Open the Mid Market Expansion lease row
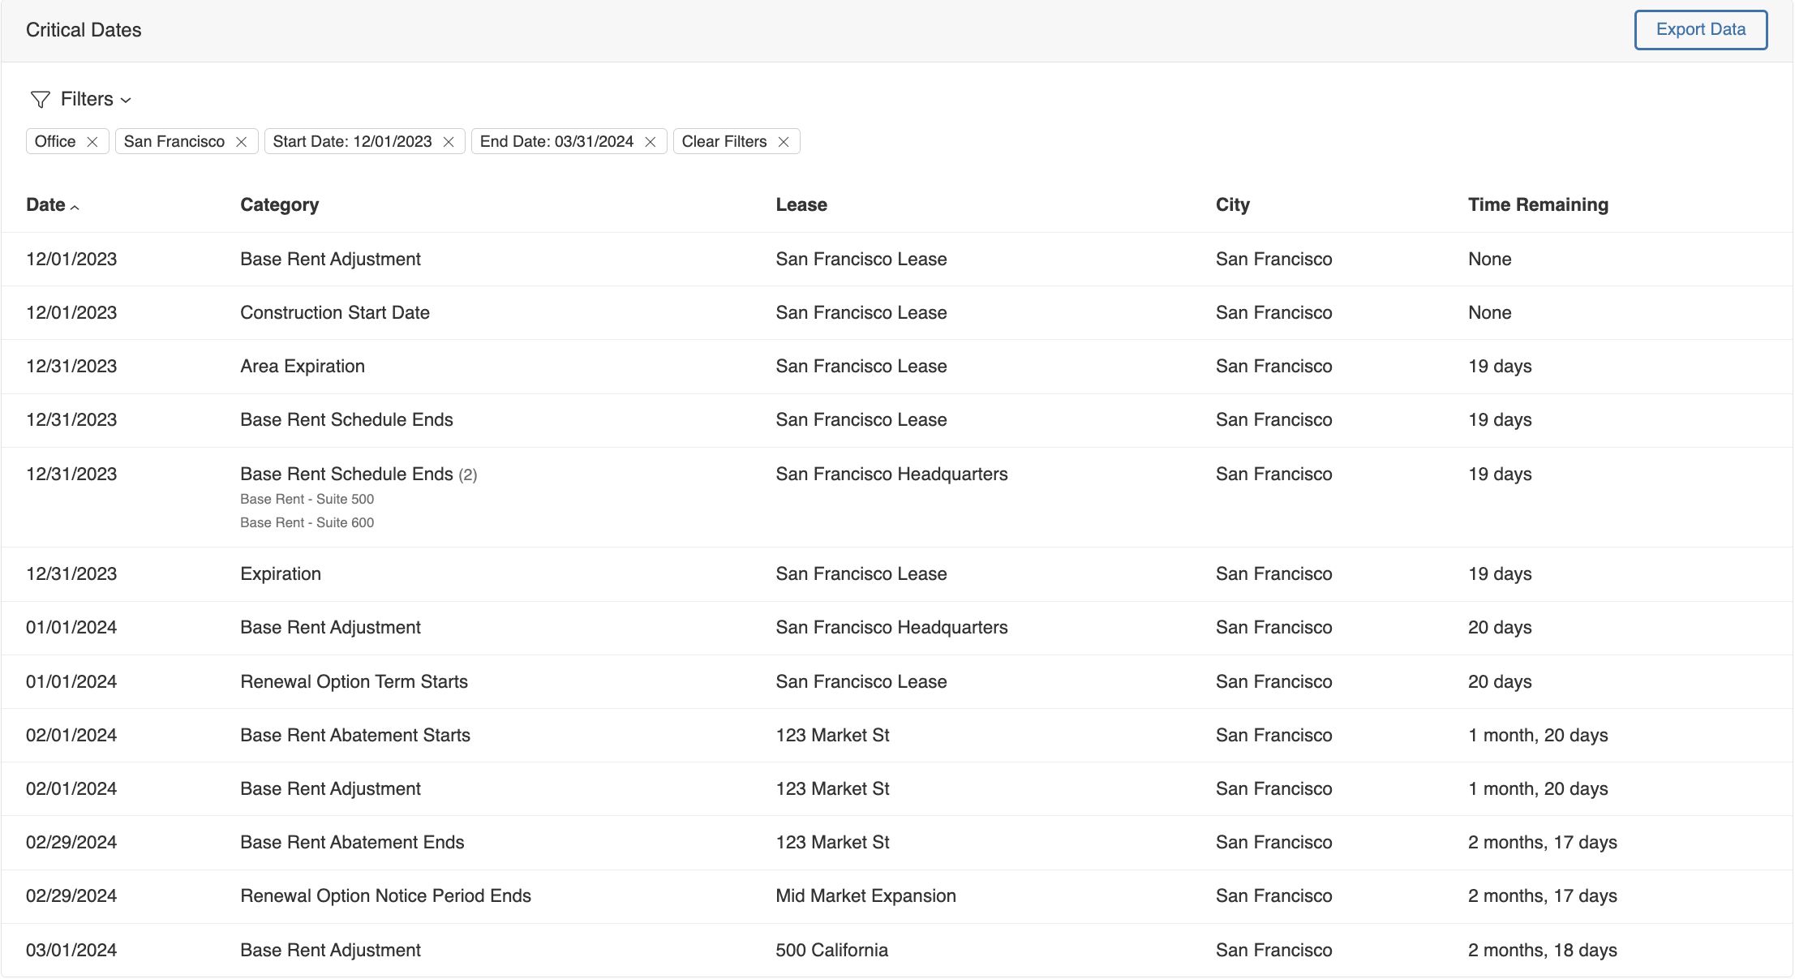Viewport: 1795px width, 979px height. (x=865, y=895)
